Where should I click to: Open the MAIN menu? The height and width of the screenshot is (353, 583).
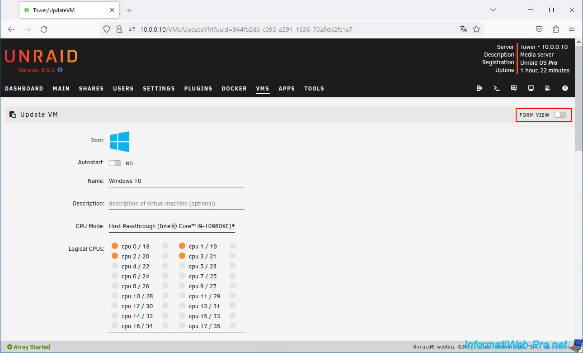tap(61, 89)
